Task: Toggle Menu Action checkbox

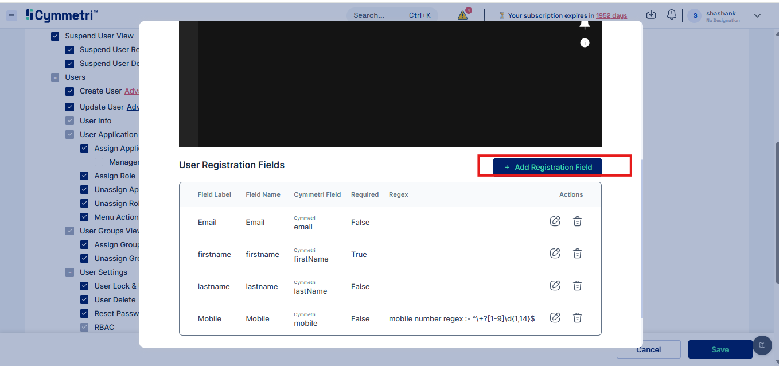Action: [84, 217]
